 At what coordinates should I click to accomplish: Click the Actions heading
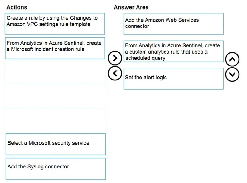coord(17,7)
